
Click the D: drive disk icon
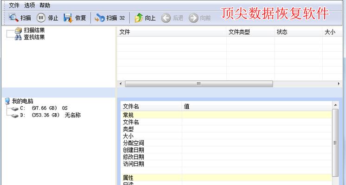[x=15, y=116]
